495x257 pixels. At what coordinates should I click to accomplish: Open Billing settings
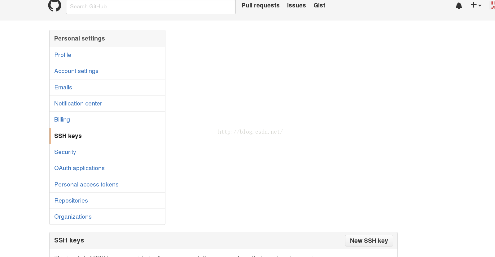click(107, 120)
